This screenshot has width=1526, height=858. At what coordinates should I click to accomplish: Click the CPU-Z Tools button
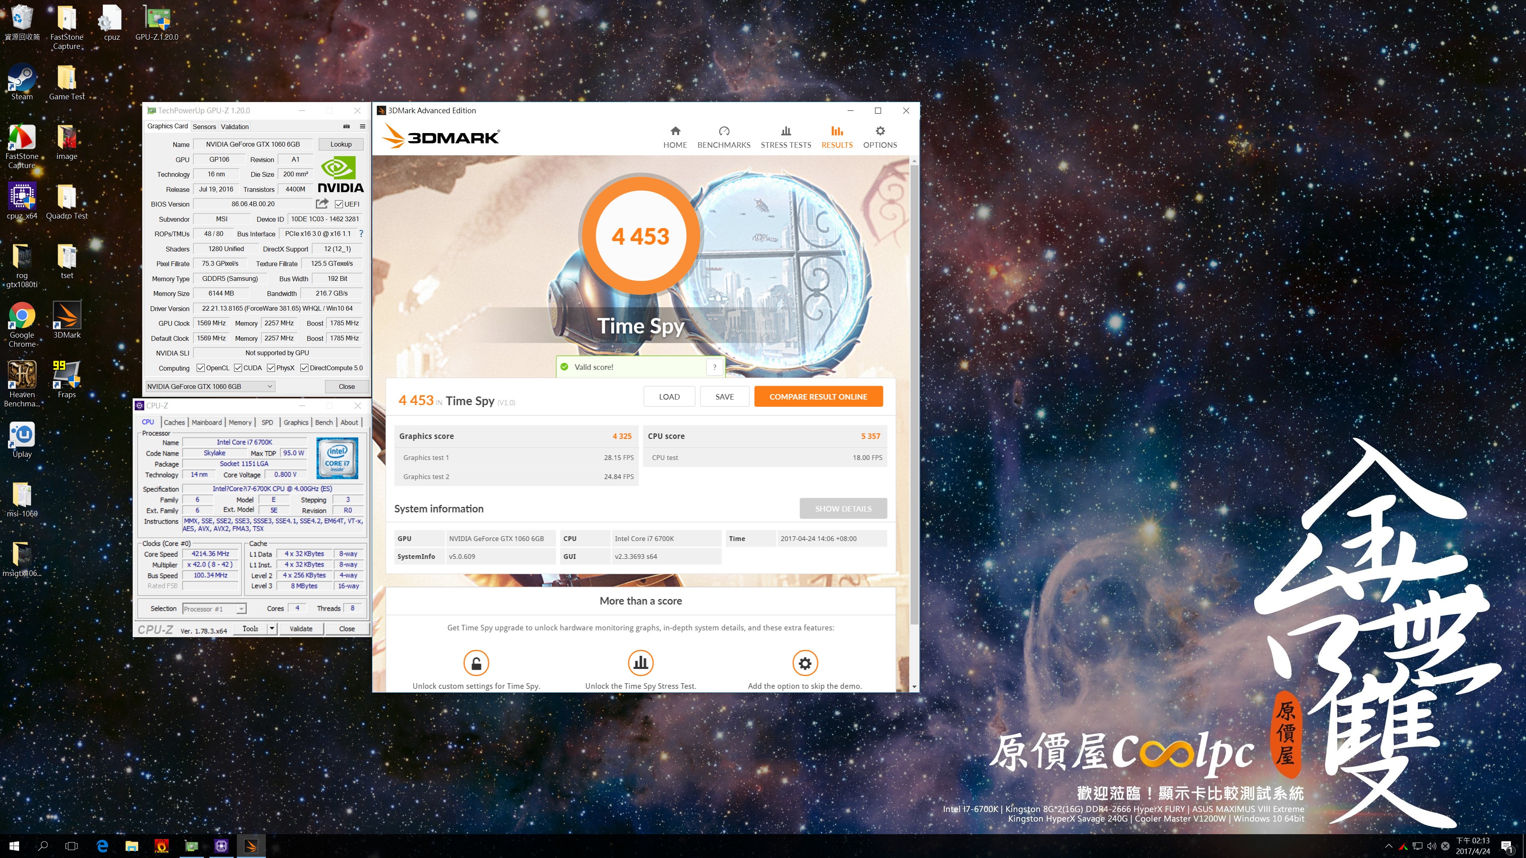[x=250, y=629]
